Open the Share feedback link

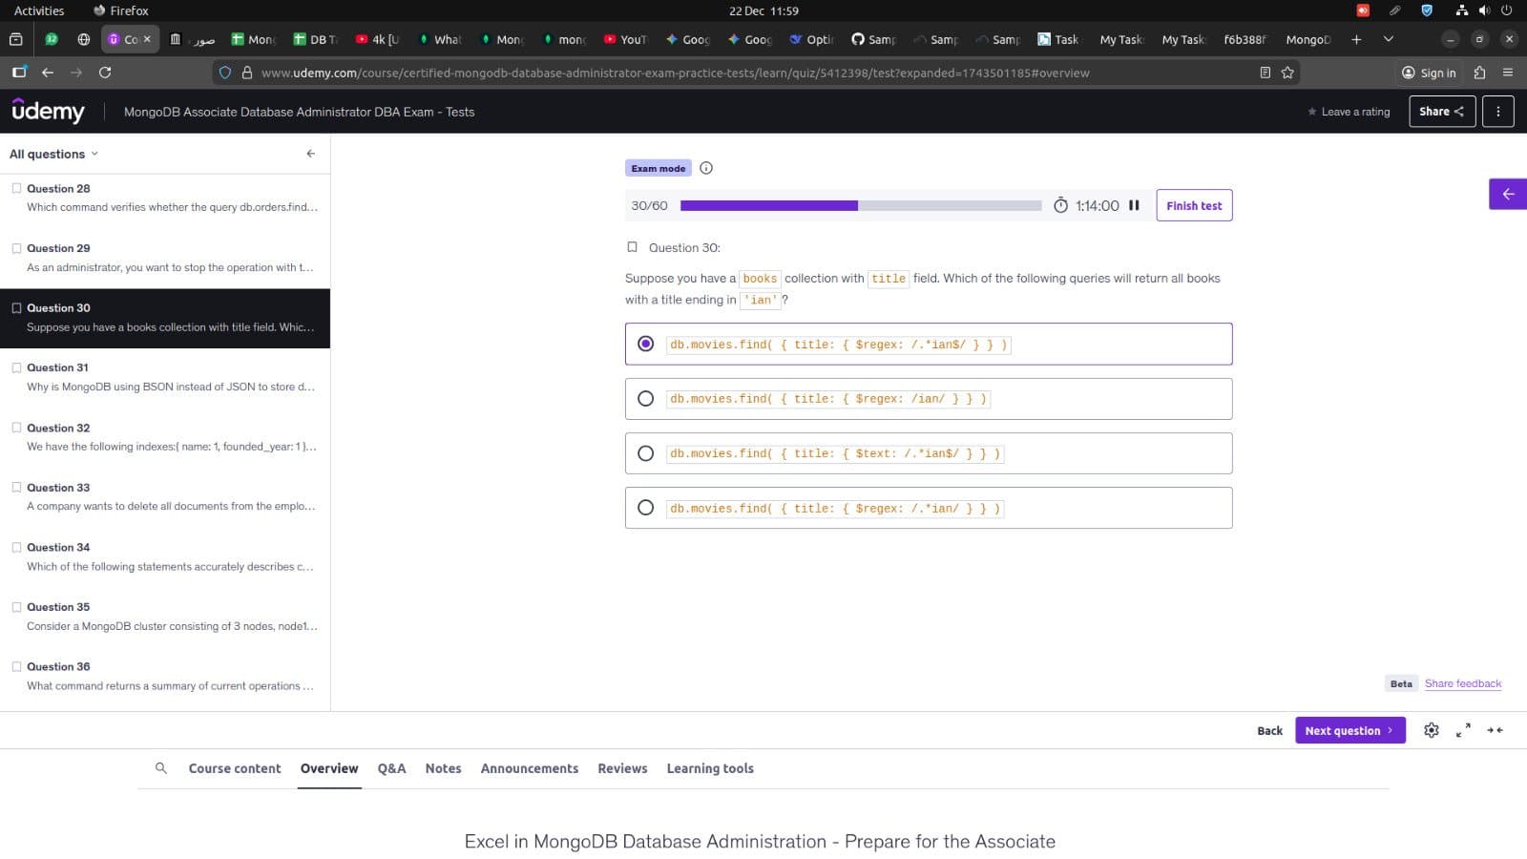coord(1462,683)
